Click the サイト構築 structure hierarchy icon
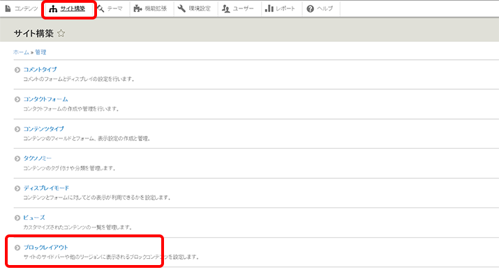This screenshot has width=499, height=272. point(53,9)
